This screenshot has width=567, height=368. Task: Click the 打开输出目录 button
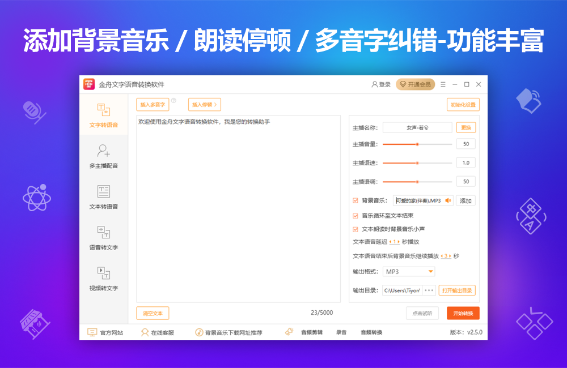point(457,290)
